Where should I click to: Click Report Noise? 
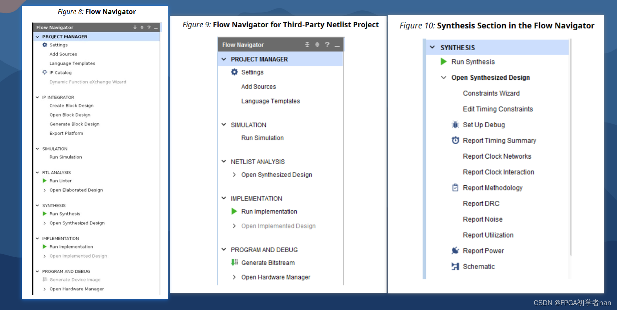coord(482,219)
